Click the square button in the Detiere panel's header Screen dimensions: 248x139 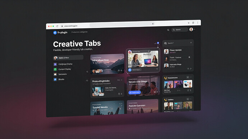188,99
